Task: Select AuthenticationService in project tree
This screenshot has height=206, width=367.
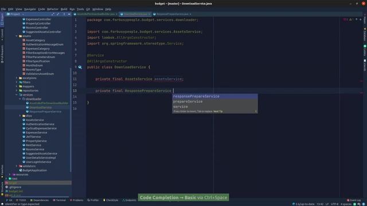Action: pyautogui.click(x=40, y=124)
